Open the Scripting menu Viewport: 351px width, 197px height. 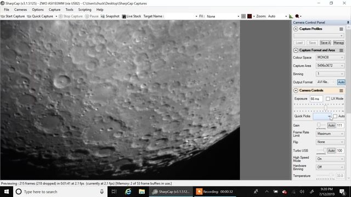tap(84, 10)
